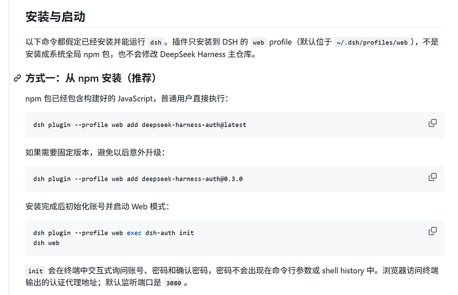Click the anchor link icon beside 方式一 heading
The width and height of the screenshot is (458, 295).
(17, 78)
